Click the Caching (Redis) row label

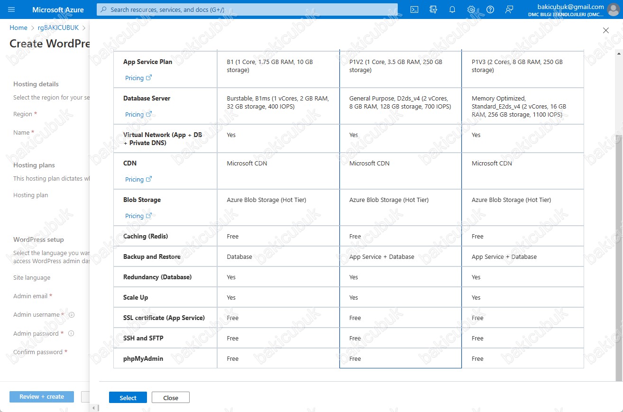coord(146,236)
